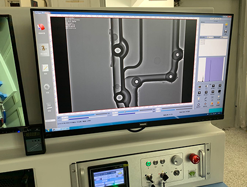Click the half-circle contrast icon

(206, 86)
